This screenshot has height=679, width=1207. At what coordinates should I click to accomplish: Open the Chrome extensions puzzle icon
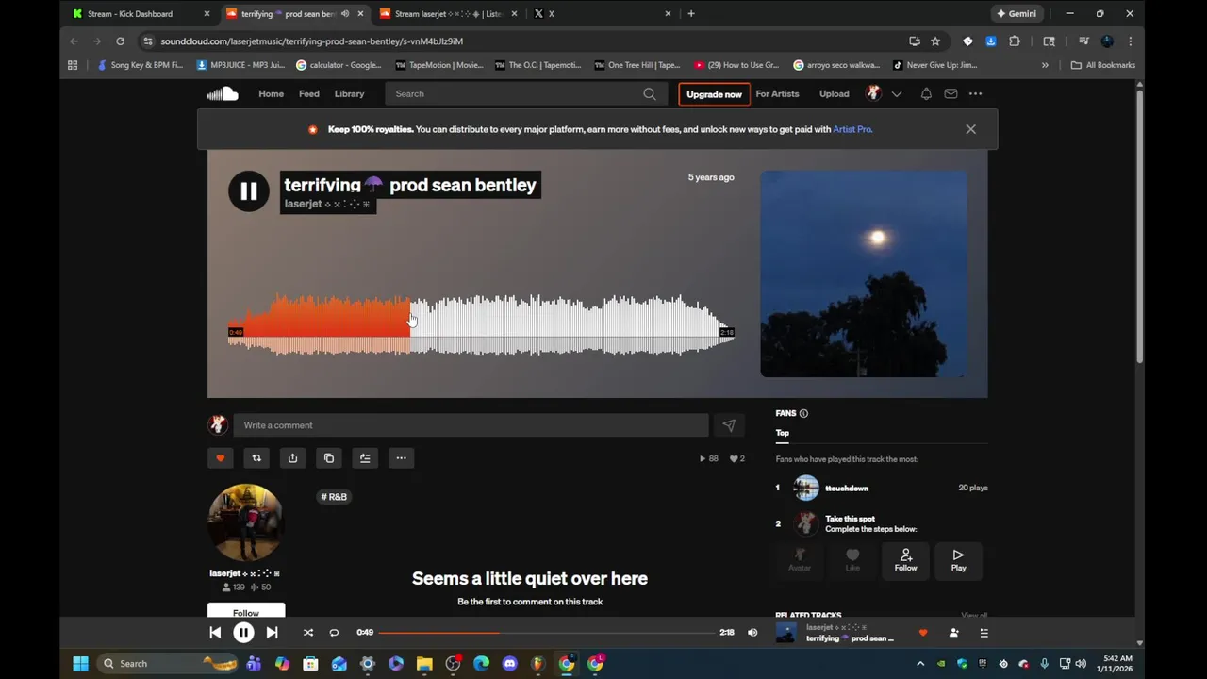[x=1015, y=41]
